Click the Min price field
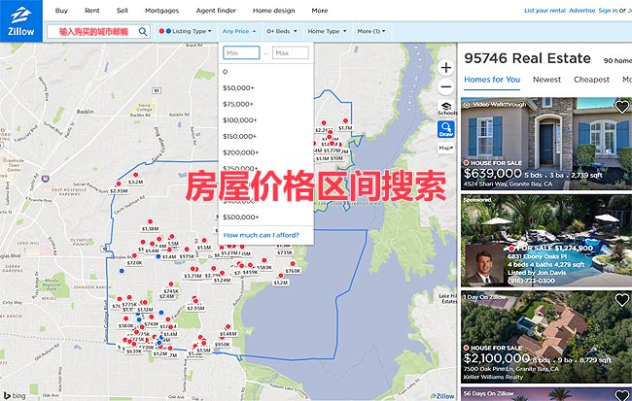The image size is (632, 401). coord(241,52)
